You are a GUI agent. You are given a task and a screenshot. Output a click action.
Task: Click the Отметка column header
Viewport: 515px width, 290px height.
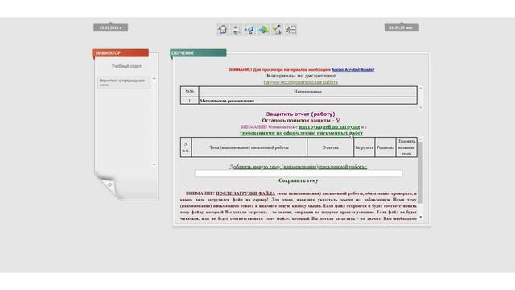coord(331,147)
